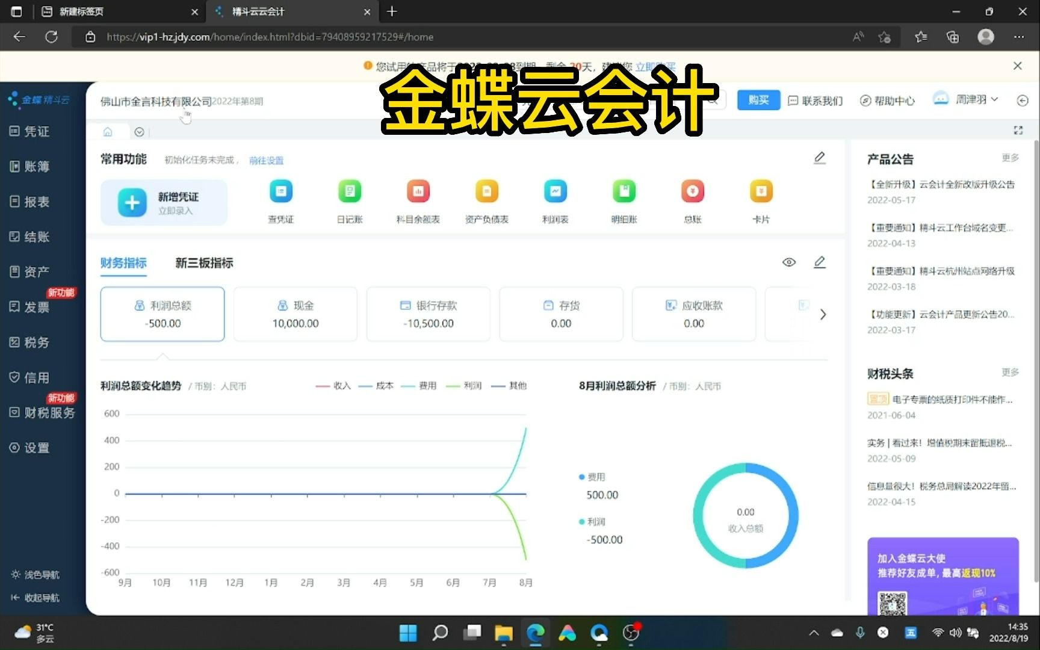Open the Windows Start menu
This screenshot has height=650, width=1040.
[408, 633]
